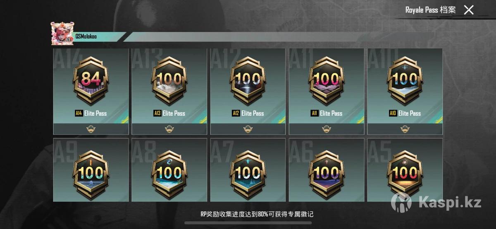Click the emblem icon under A11 card
The height and width of the screenshot is (229, 496).
tap(327, 129)
